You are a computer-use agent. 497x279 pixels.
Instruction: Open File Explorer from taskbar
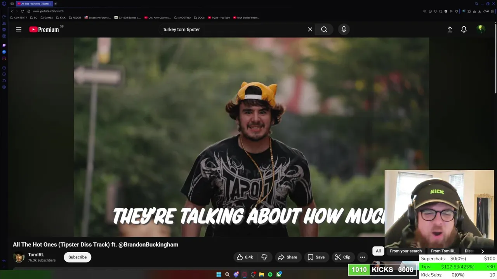(262, 274)
